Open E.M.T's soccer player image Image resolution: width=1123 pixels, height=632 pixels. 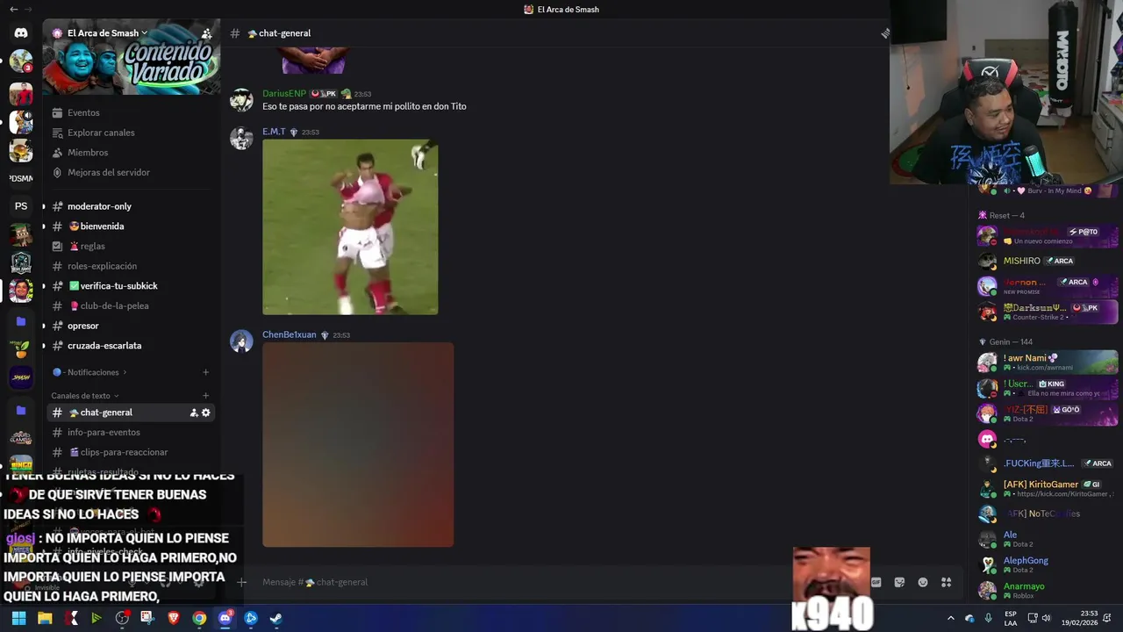coord(350,226)
